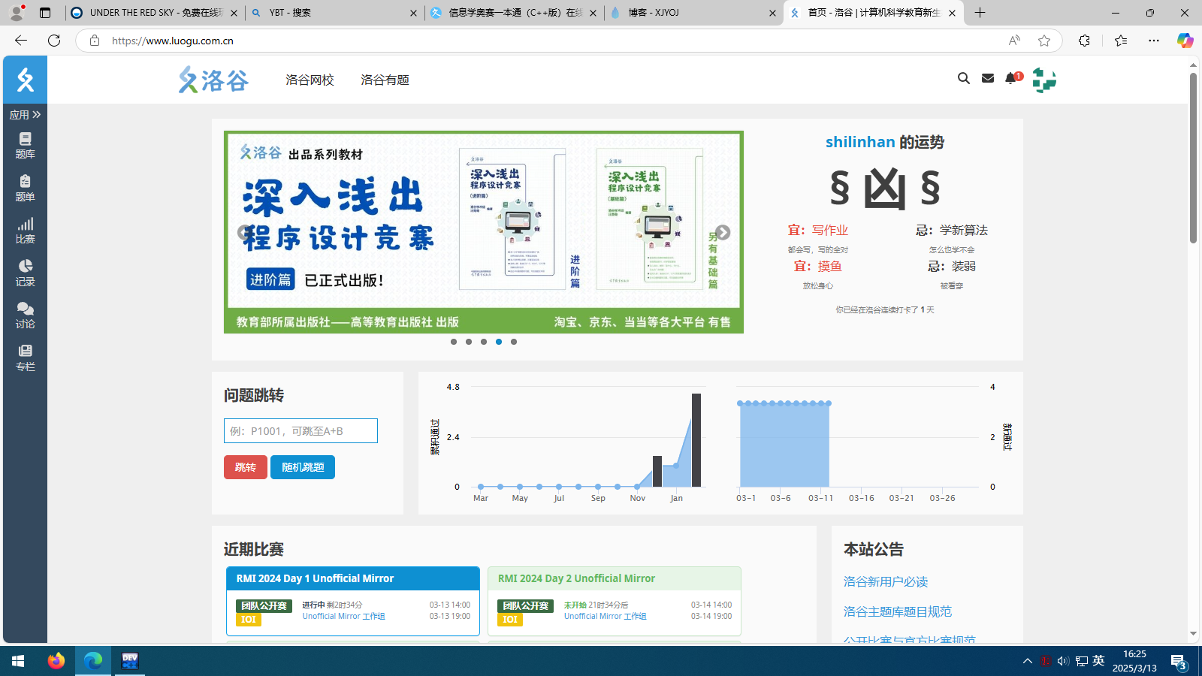Switch to 博客 - XJYOJ browser tab
Image resolution: width=1202 pixels, height=676 pixels.
(692, 13)
